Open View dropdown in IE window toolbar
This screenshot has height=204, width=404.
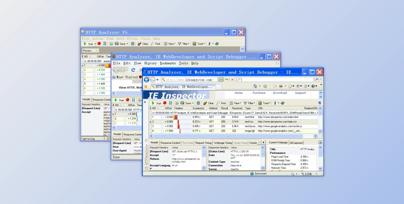click(235, 103)
